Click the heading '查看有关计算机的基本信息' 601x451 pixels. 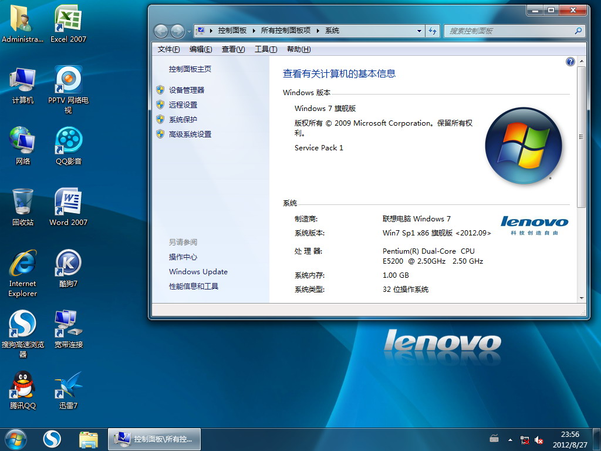(339, 73)
